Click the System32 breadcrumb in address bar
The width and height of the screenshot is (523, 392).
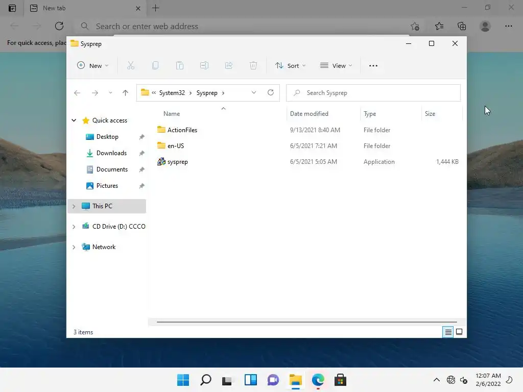point(172,93)
